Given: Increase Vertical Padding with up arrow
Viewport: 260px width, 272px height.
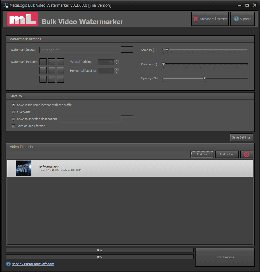Looking at the screenshot, I should tap(117, 61).
